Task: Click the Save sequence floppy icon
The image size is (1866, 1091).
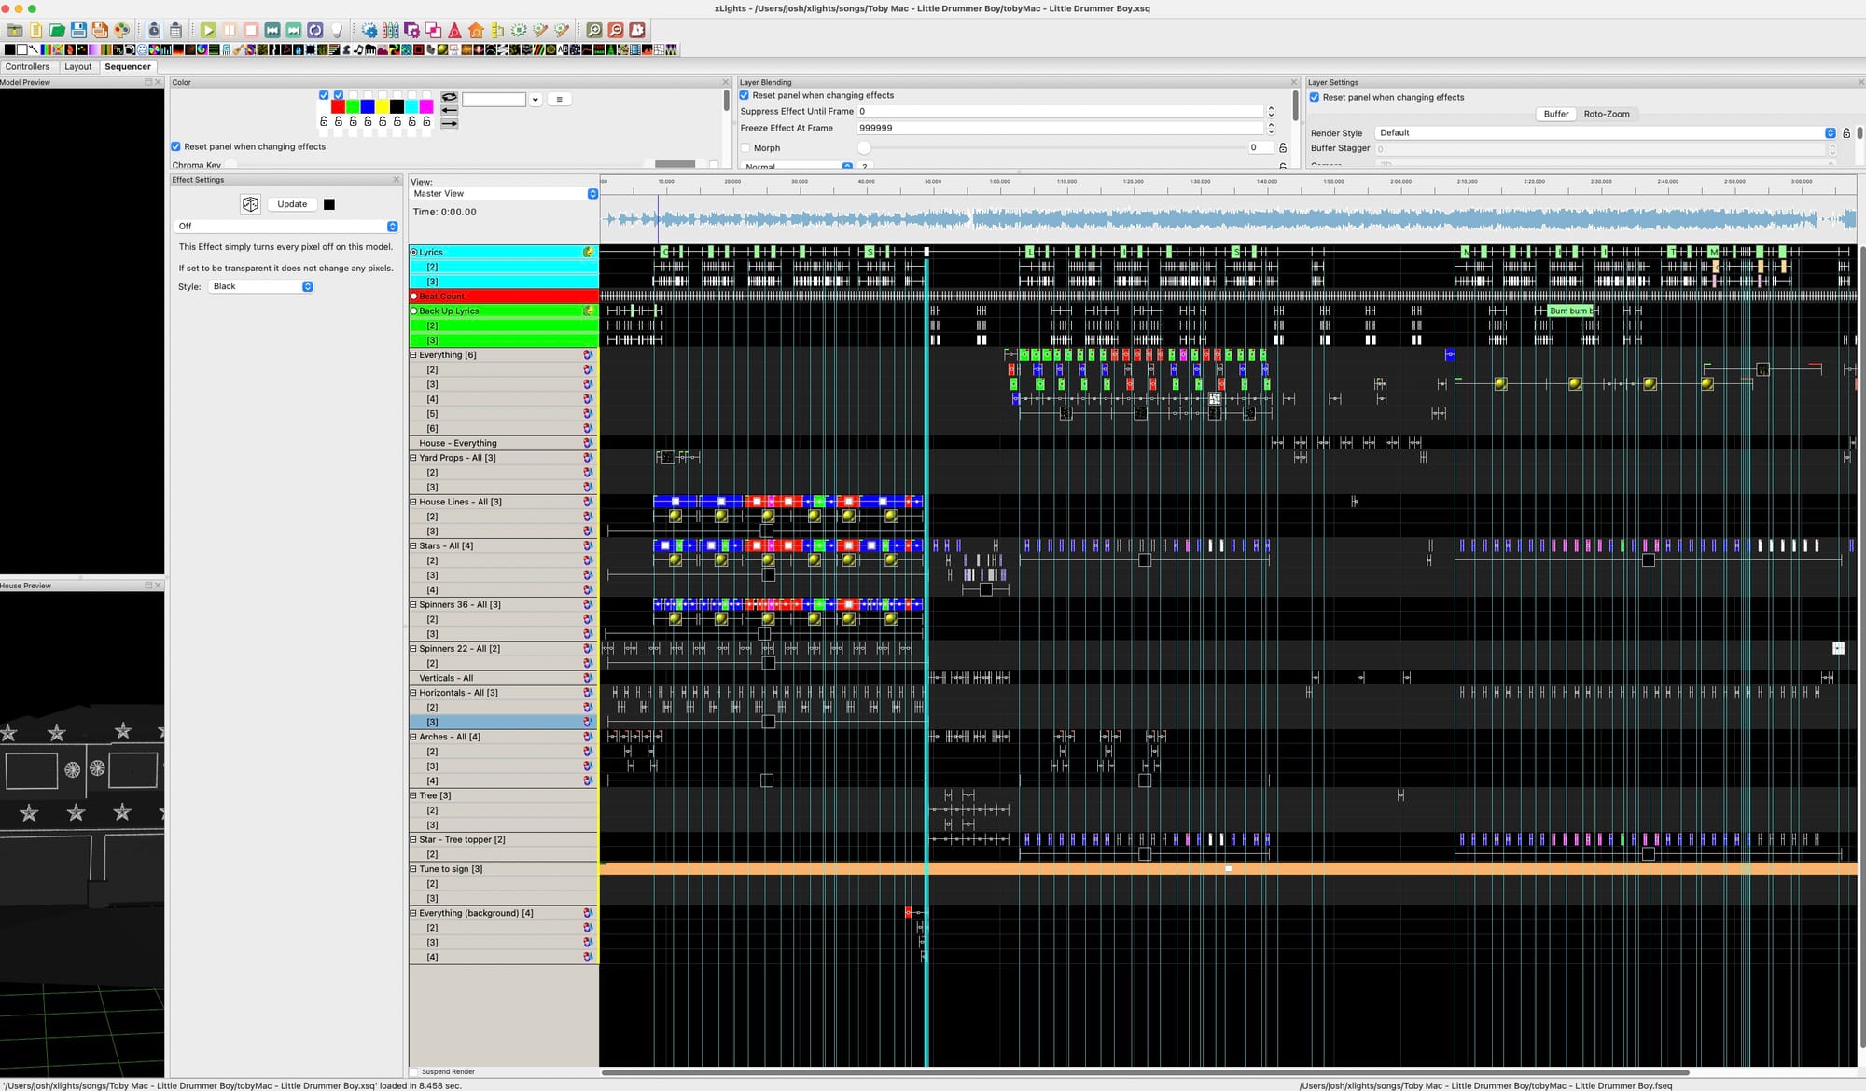Action: click(x=78, y=31)
